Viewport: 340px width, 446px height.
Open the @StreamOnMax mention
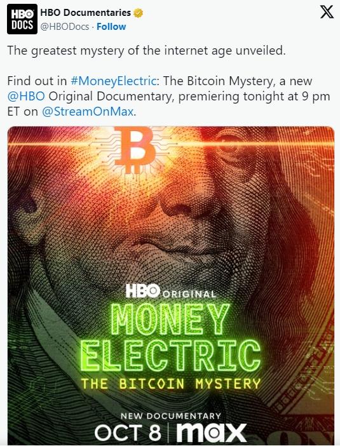coord(88,112)
